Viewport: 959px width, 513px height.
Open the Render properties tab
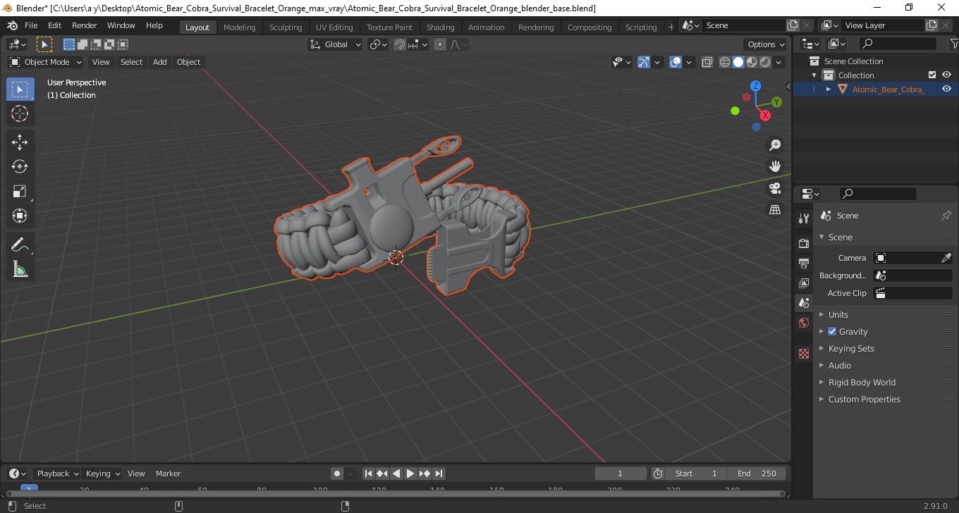[x=804, y=244]
